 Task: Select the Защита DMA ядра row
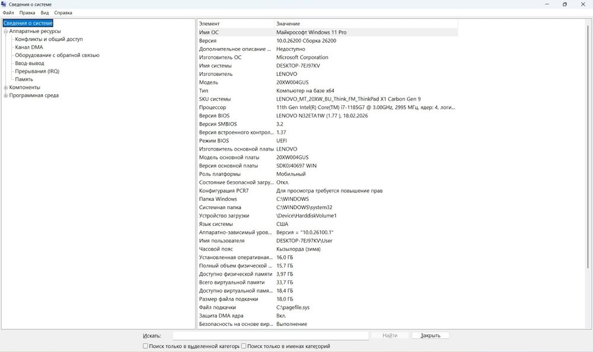point(327,316)
